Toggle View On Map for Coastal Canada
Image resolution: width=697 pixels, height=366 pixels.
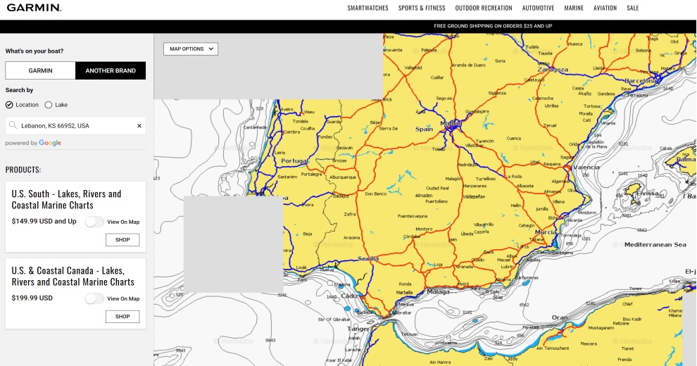94,298
